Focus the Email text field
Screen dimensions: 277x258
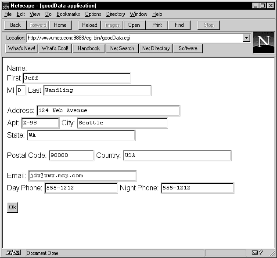click(x=82, y=176)
